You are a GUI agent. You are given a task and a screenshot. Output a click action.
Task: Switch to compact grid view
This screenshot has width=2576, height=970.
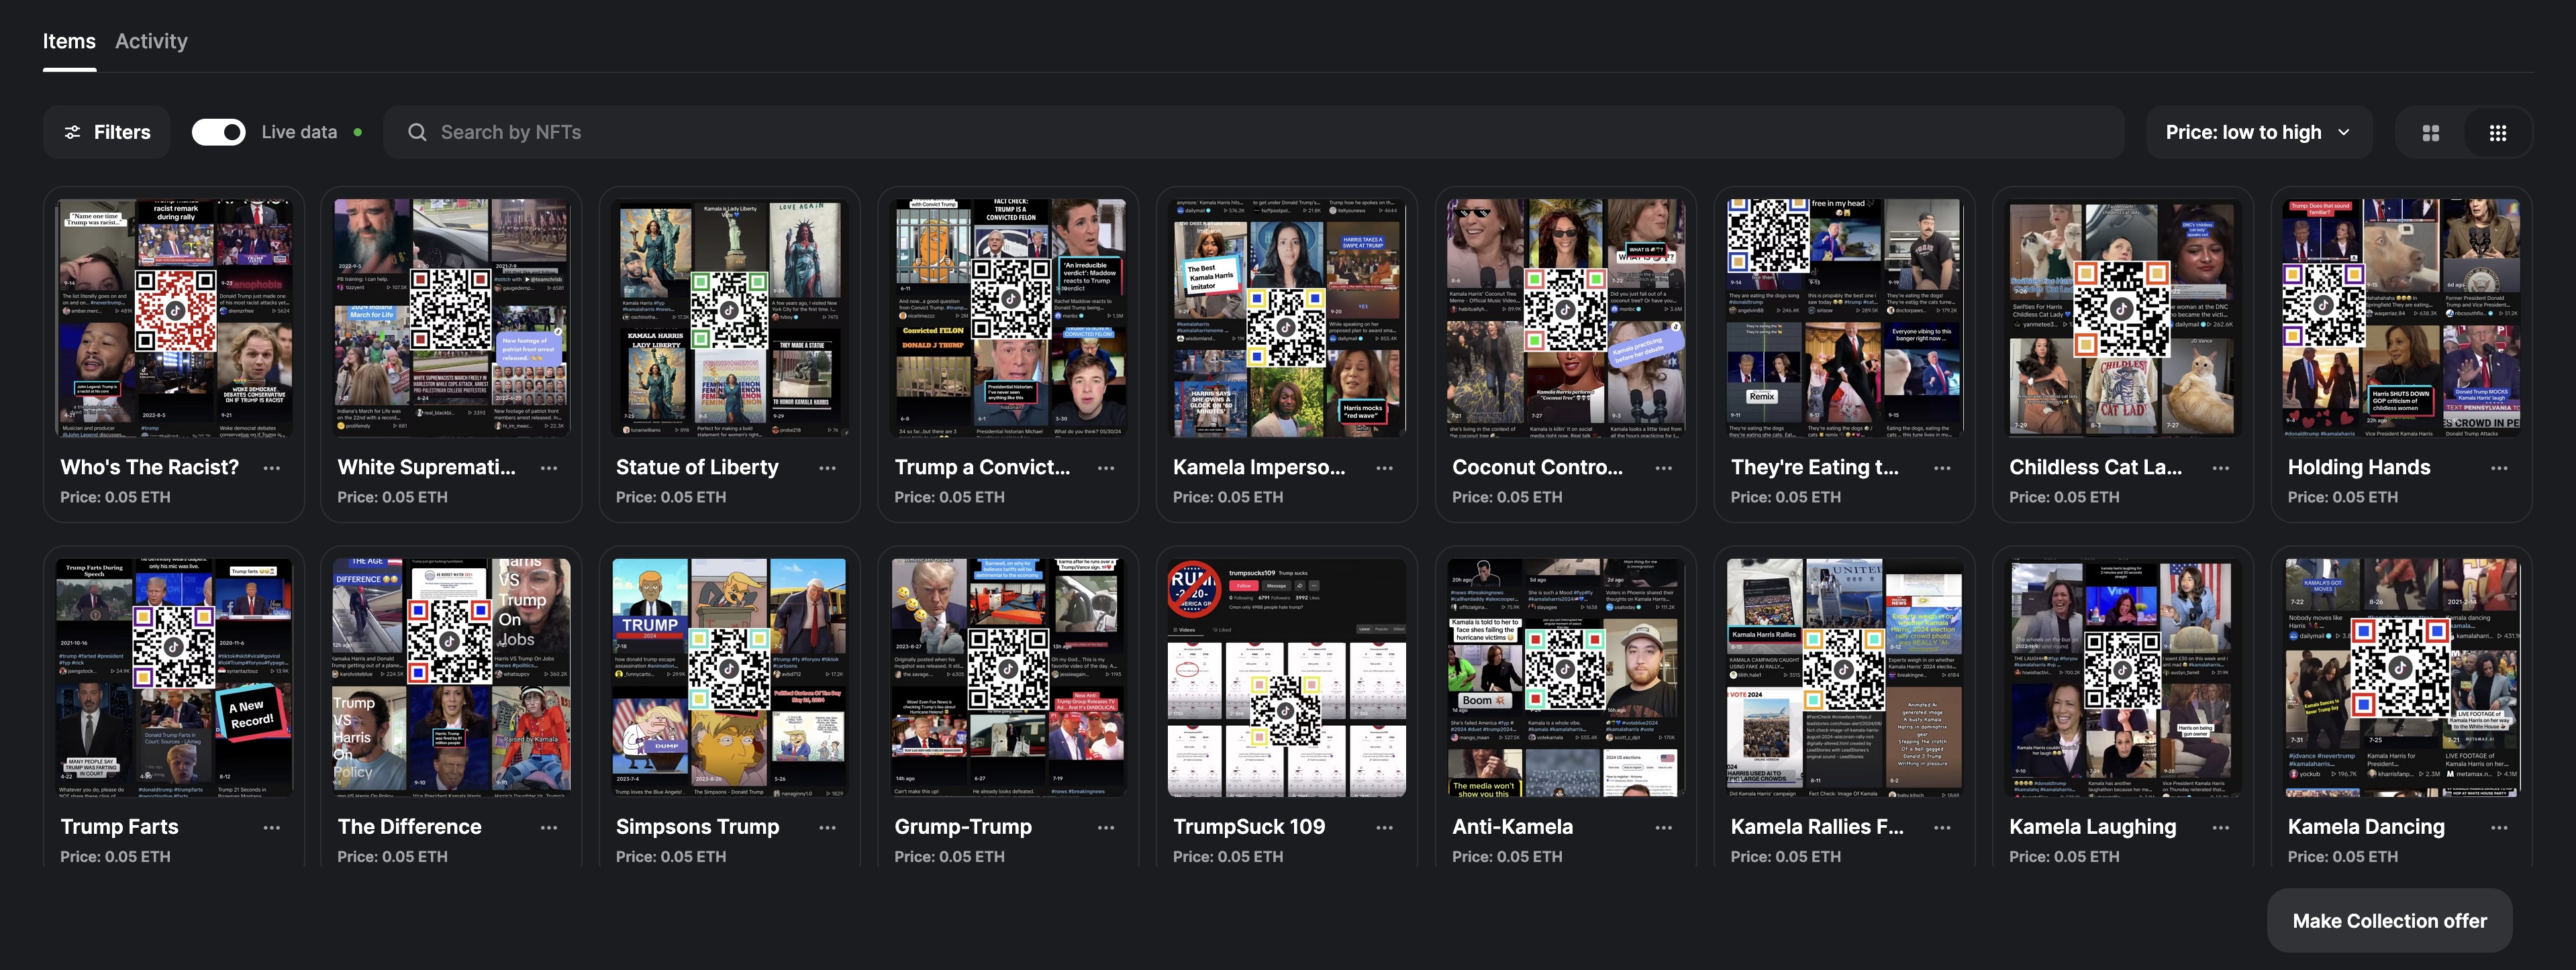(2497, 133)
